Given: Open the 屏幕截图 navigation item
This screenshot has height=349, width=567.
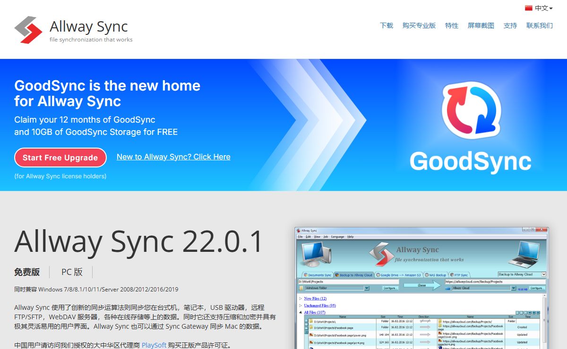Looking at the screenshot, I should tap(481, 25).
